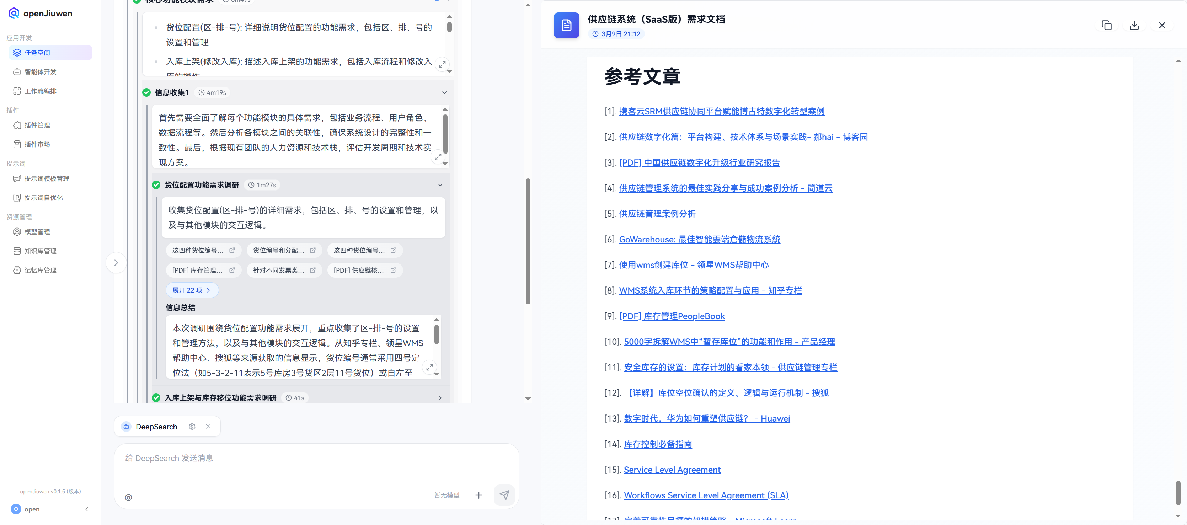Enlarge the 首先需要全面了解 text box
The width and height of the screenshot is (1187, 525).
(x=438, y=157)
